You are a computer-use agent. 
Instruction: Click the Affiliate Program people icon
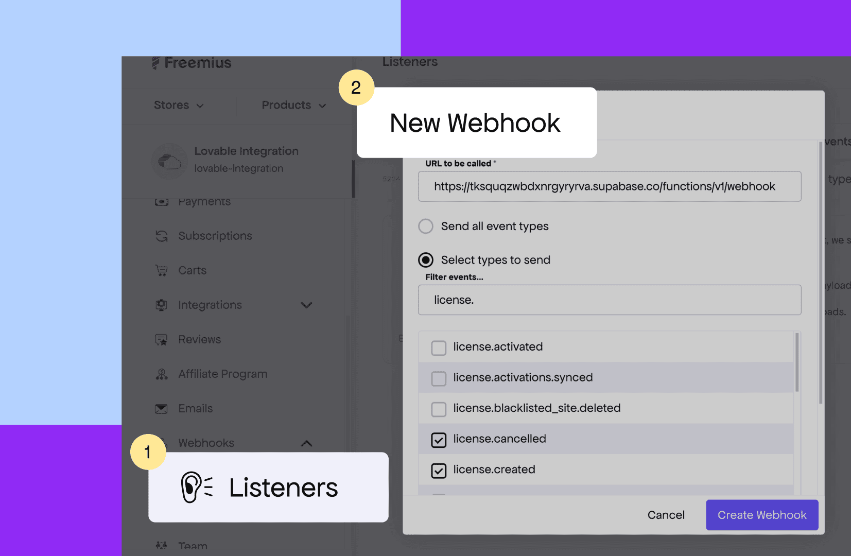tap(162, 374)
